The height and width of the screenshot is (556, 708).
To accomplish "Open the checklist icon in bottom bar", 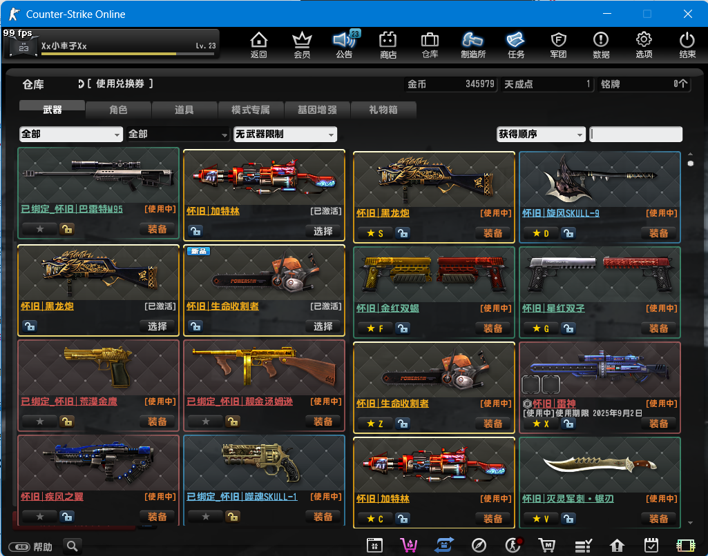I will click(x=583, y=546).
